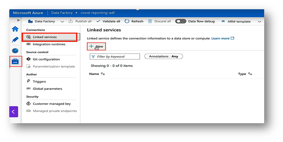Open the Home icon in left rail
283x142 pixels.
[15, 29]
